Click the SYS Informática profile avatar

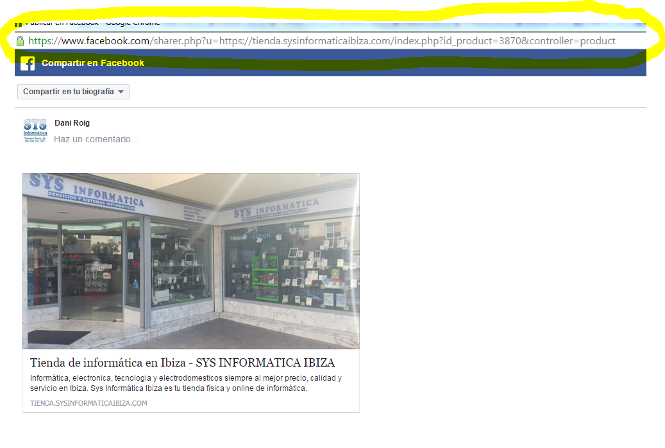pyautogui.click(x=35, y=131)
